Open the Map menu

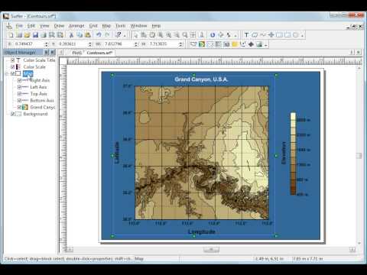click(x=106, y=26)
